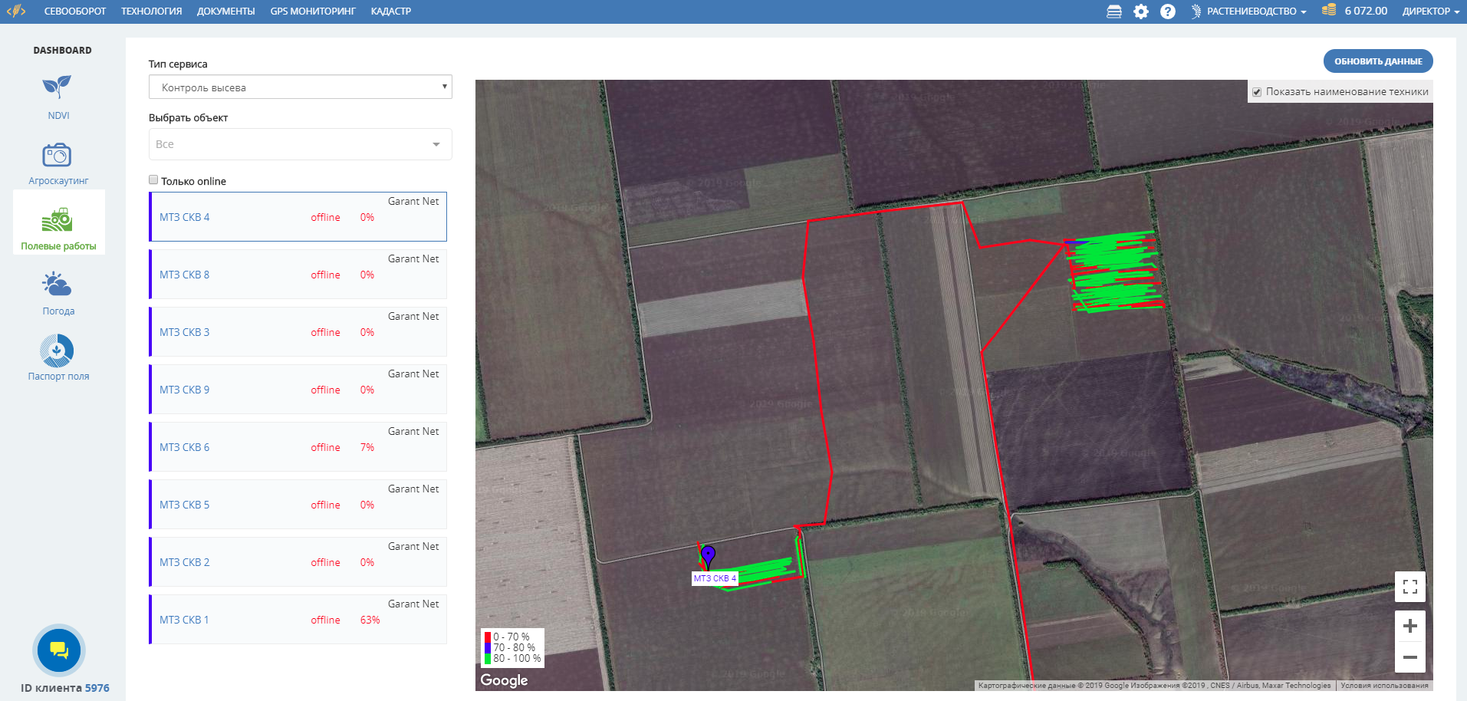Open the Агроскаутинг camera icon

(x=58, y=156)
